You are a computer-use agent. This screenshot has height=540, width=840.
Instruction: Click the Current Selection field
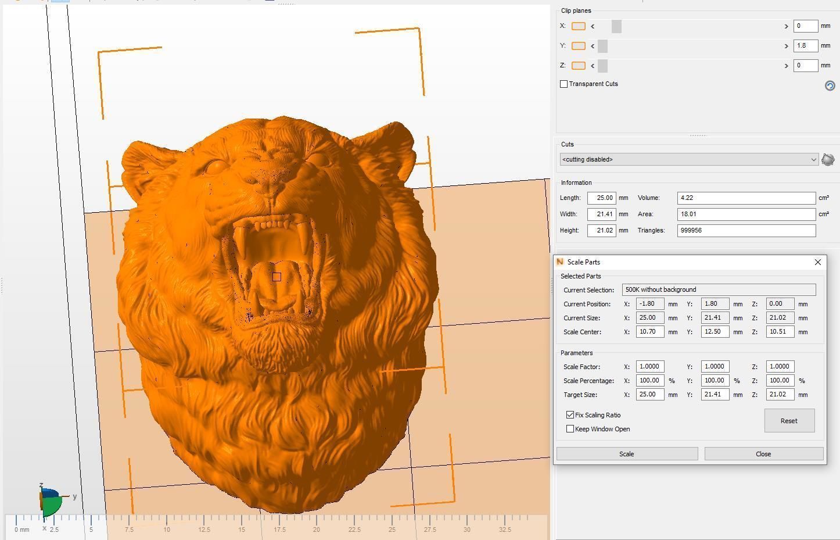[x=719, y=290]
